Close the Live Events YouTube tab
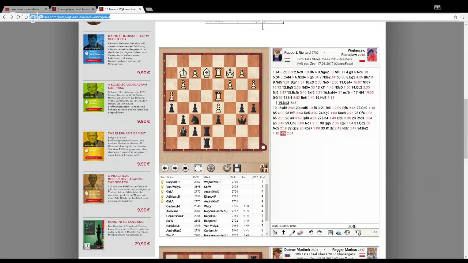 [46, 9]
